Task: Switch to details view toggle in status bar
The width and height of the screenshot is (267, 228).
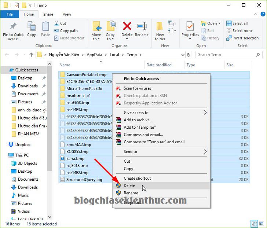Action: click(255, 223)
